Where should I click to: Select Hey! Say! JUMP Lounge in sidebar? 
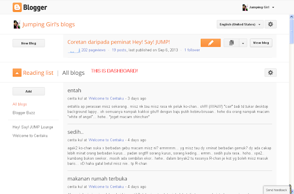33,127
